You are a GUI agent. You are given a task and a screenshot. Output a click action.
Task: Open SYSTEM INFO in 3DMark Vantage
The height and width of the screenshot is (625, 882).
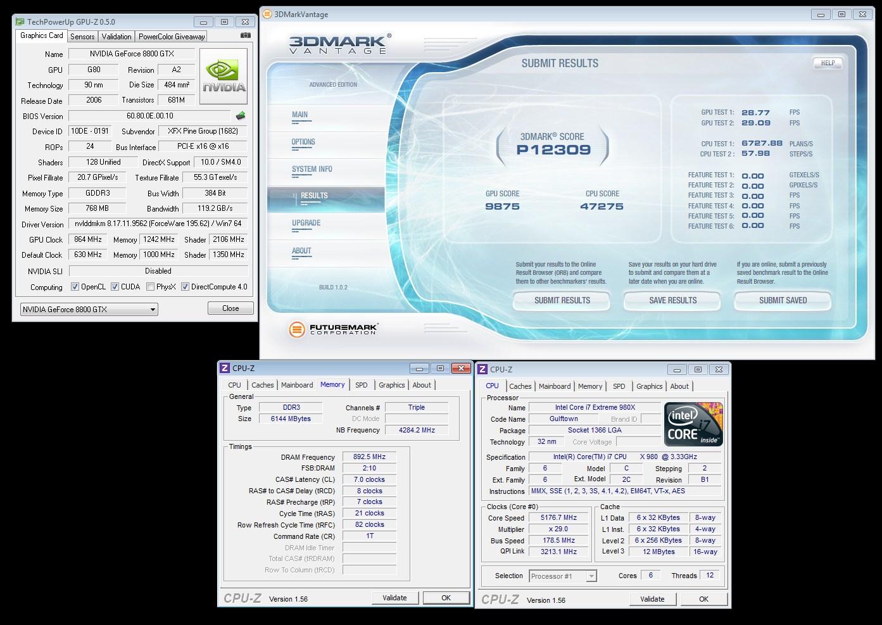[x=312, y=169]
